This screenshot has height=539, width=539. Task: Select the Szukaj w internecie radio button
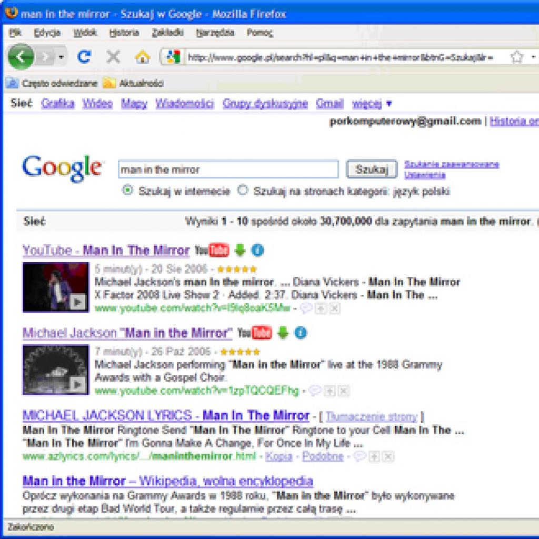[x=127, y=190]
